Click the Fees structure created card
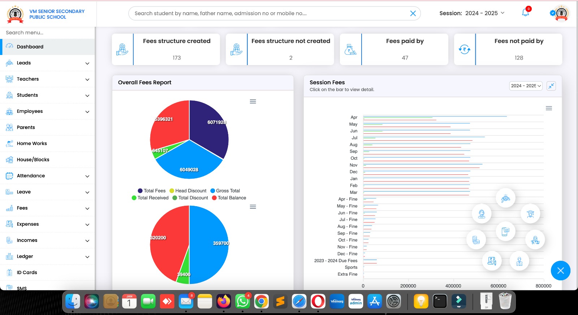578x315 pixels. (x=166, y=50)
